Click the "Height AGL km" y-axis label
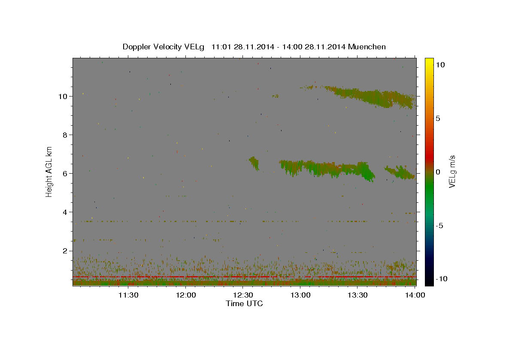Viewport: 515px width, 343px height. click(49, 171)
